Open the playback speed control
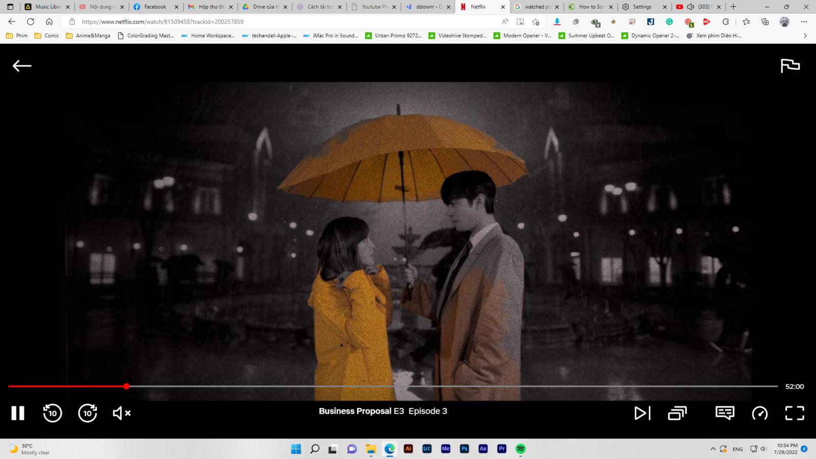Viewport: 816px width, 459px height. (x=759, y=413)
